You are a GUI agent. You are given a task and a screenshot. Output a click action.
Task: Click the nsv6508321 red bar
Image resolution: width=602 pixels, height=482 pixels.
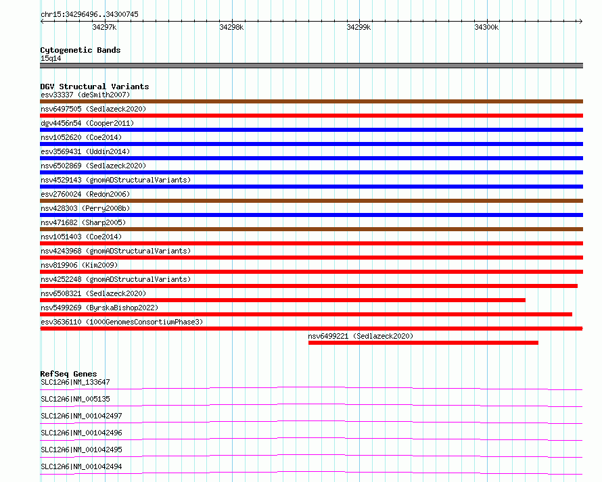283,300
